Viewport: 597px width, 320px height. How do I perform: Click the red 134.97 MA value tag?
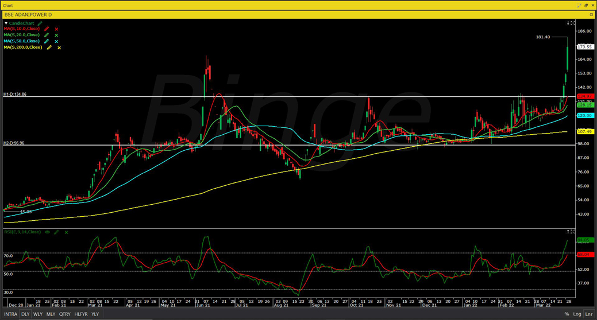(585, 96)
